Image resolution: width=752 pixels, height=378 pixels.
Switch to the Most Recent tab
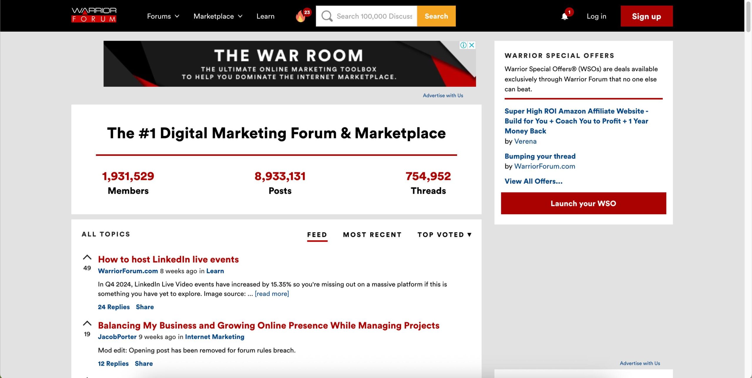pos(372,235)
